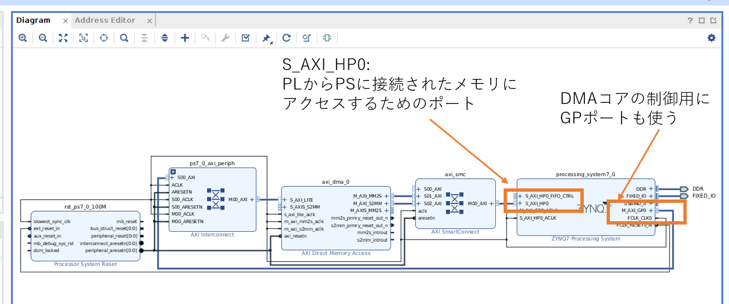Open the help question mark button
Screen dimensions: 729x304
(x=690, y=21)
